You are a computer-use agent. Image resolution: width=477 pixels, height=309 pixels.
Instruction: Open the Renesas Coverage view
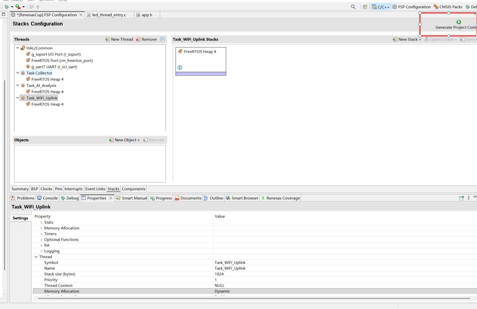(281, 198)
